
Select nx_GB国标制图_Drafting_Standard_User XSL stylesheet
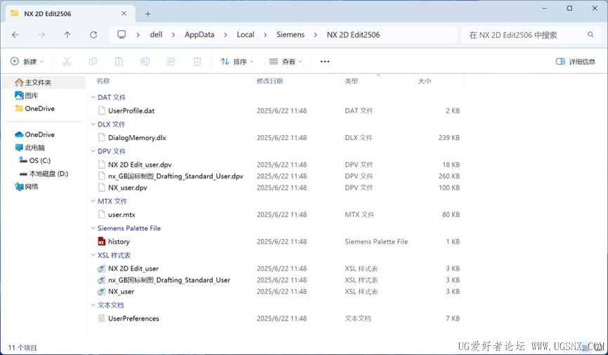click(x=169, y=280)
